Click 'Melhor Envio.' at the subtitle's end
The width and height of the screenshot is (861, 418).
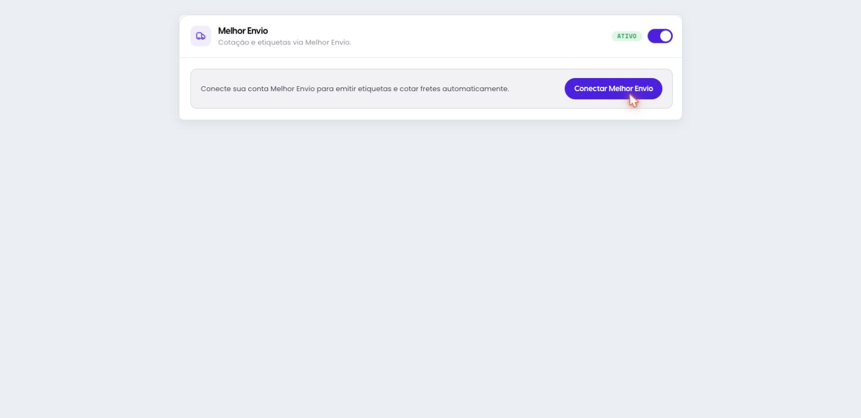[328, 42]
